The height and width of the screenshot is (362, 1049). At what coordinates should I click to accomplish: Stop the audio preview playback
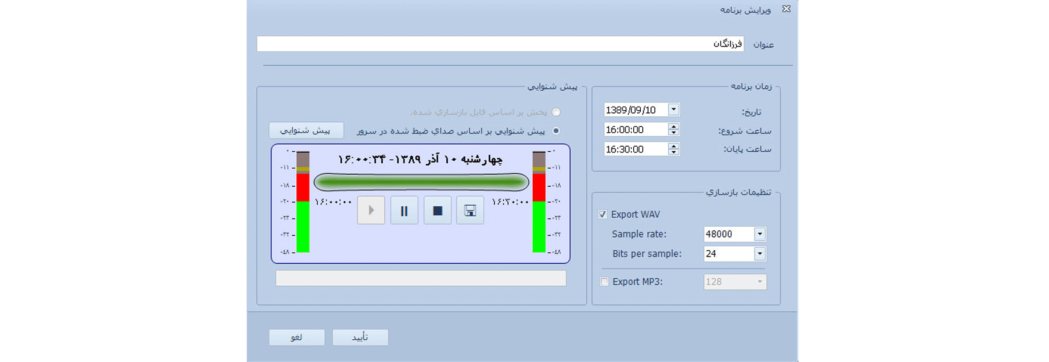click(437, 211)
